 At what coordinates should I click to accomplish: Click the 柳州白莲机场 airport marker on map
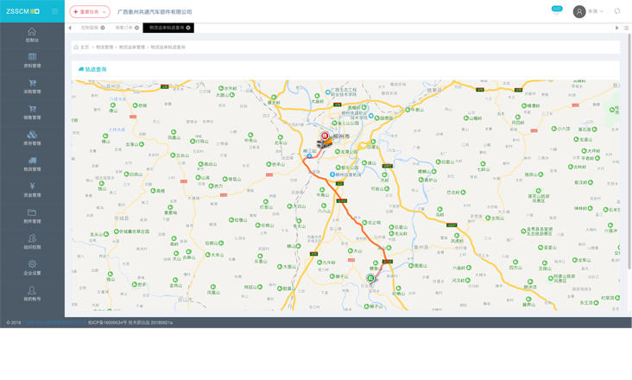click(x=332, y=174)
